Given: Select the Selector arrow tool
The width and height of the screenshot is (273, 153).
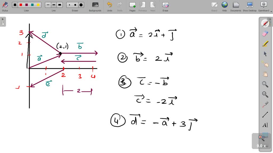Looking at the screenshot, I should tap(265, 54).
